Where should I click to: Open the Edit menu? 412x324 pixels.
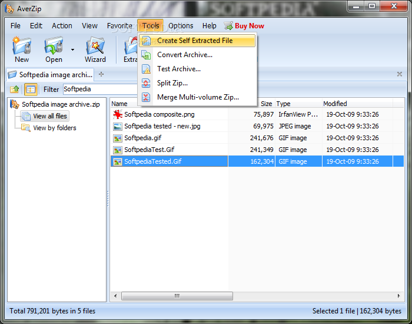36,26
